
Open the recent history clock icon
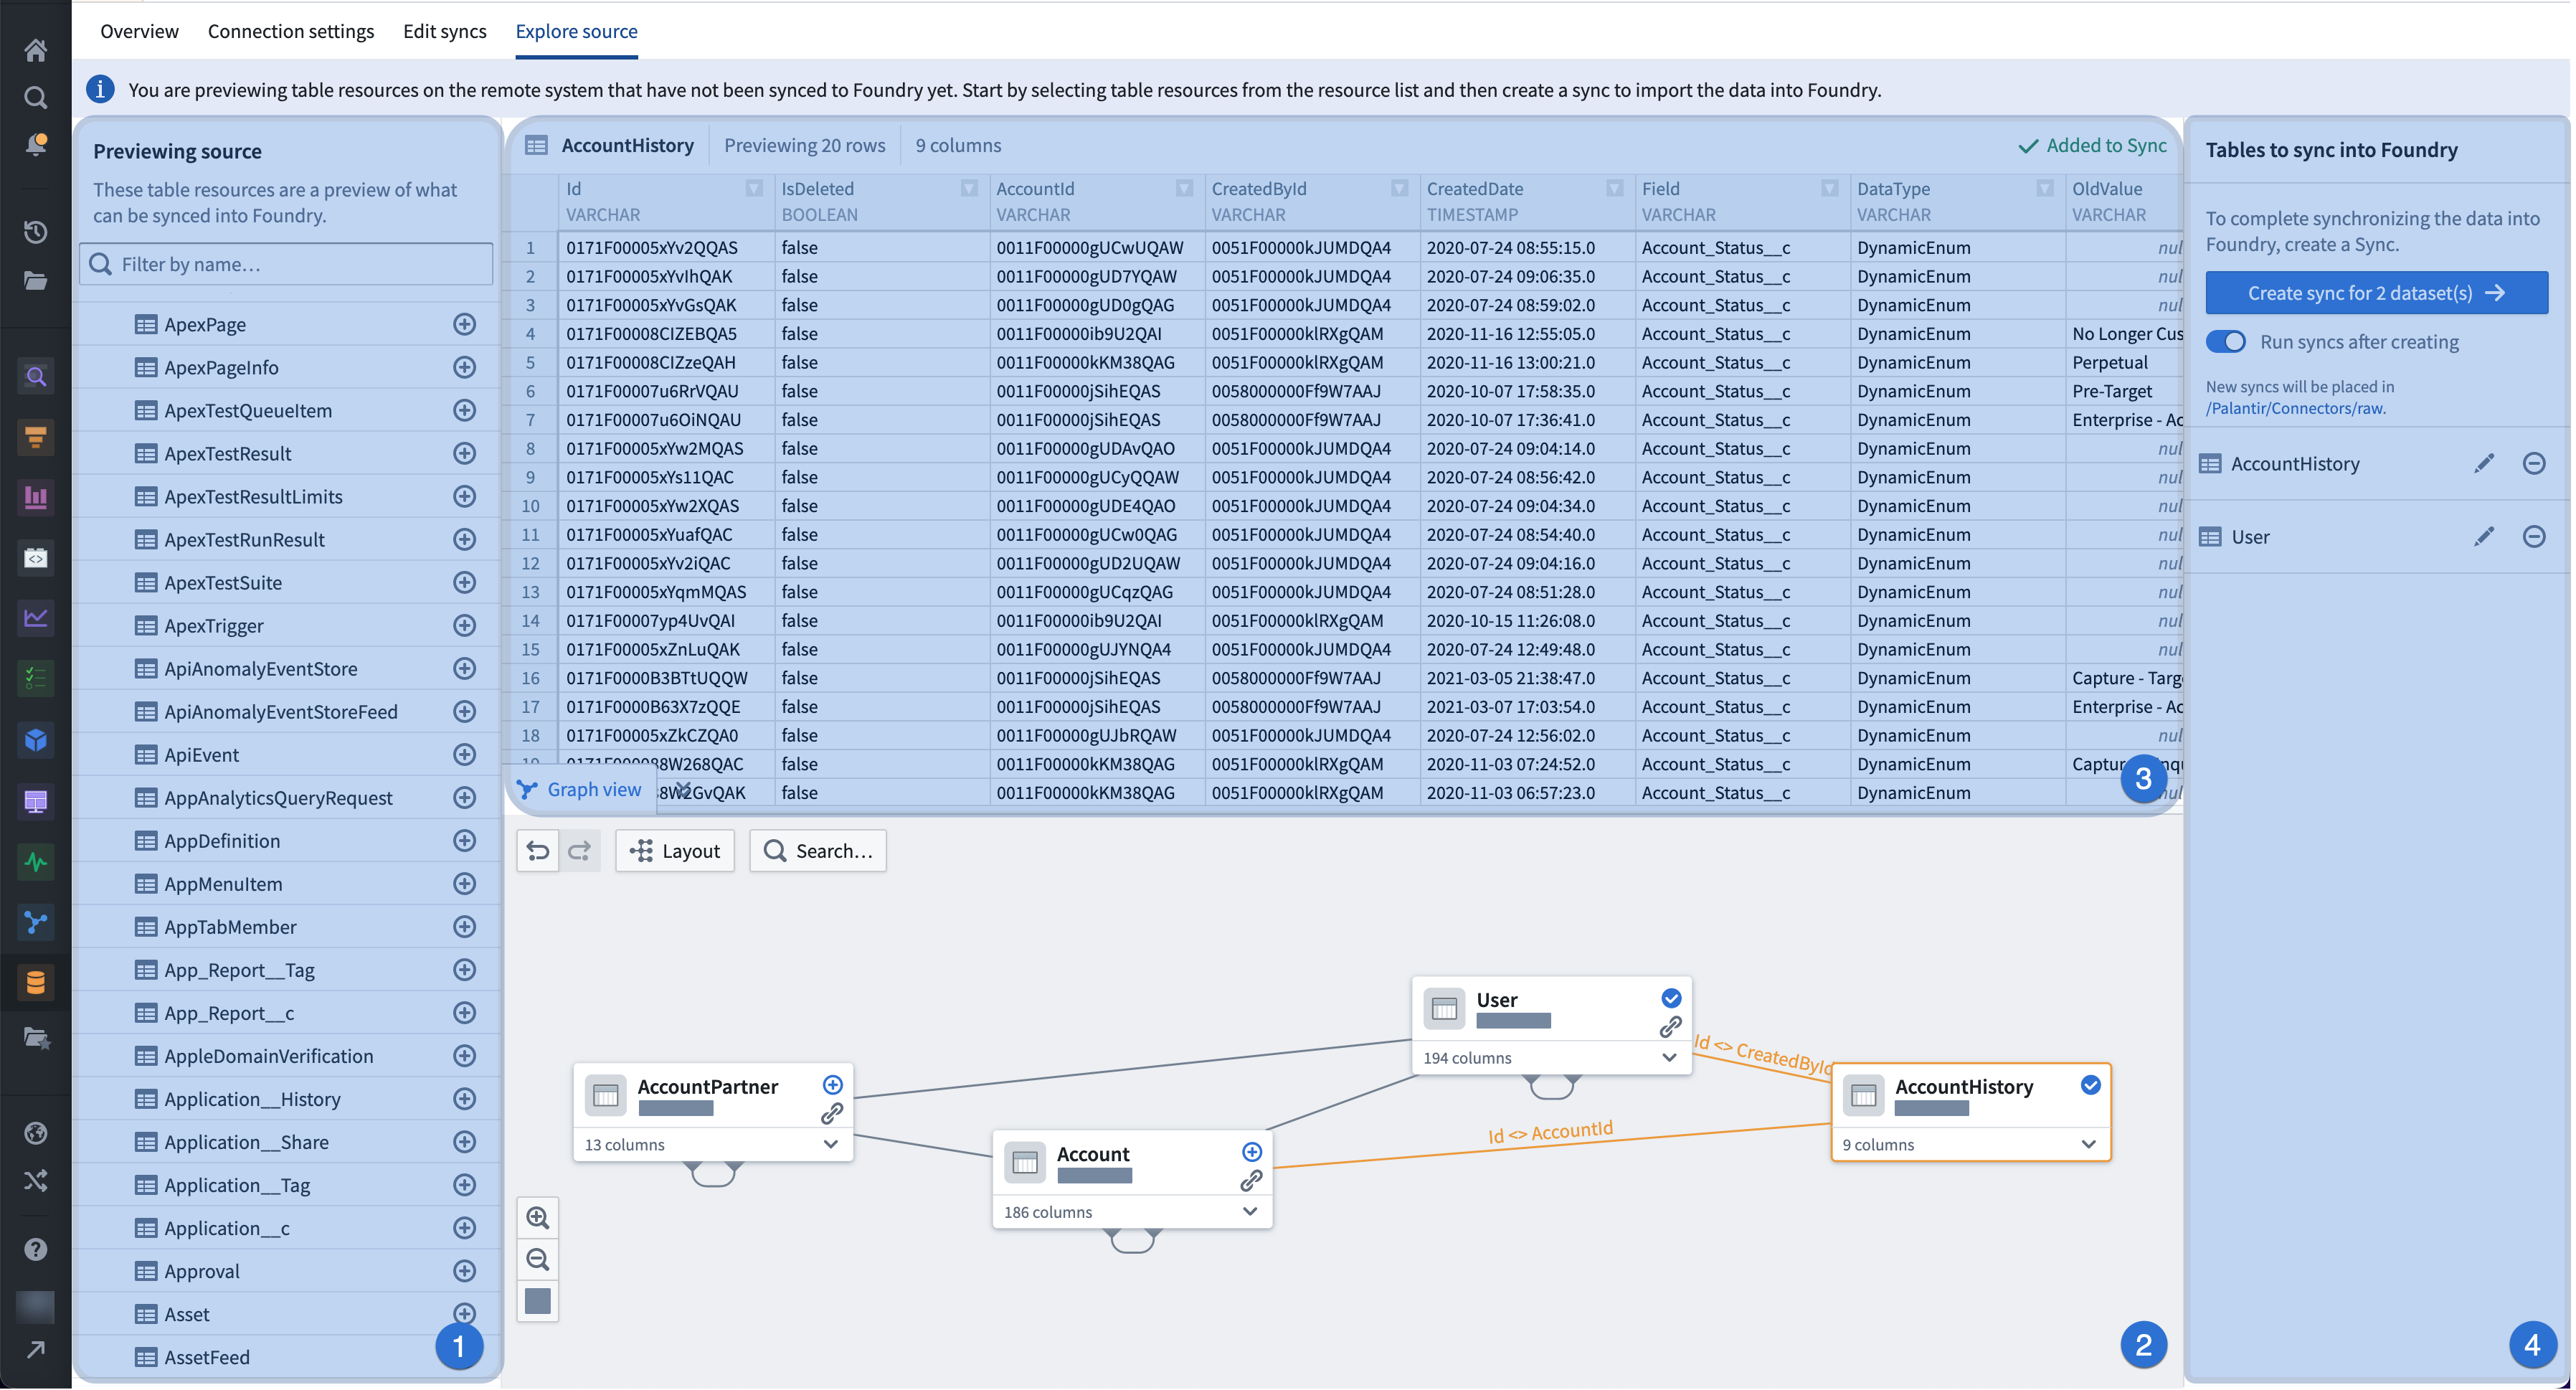click(x=35, y=232)
